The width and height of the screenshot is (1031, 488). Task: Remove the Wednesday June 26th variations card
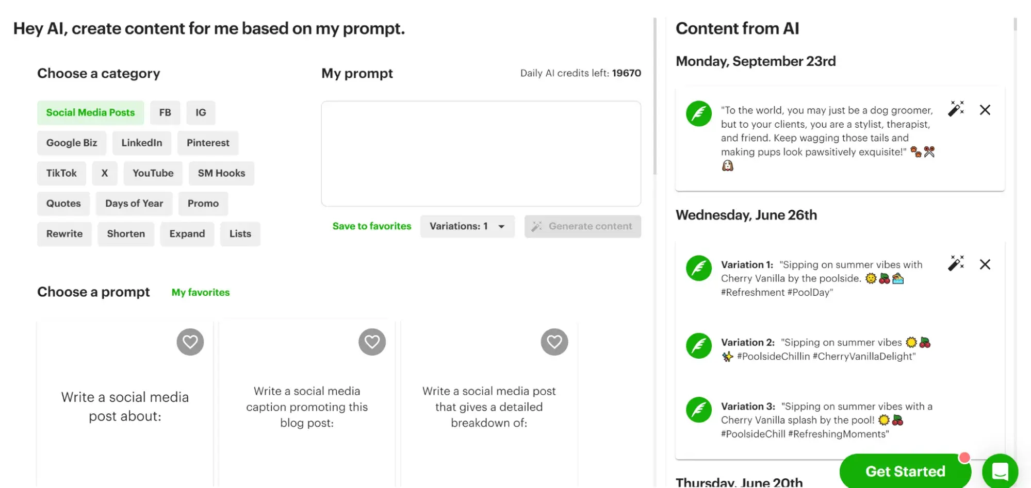(x=985, y=264)
